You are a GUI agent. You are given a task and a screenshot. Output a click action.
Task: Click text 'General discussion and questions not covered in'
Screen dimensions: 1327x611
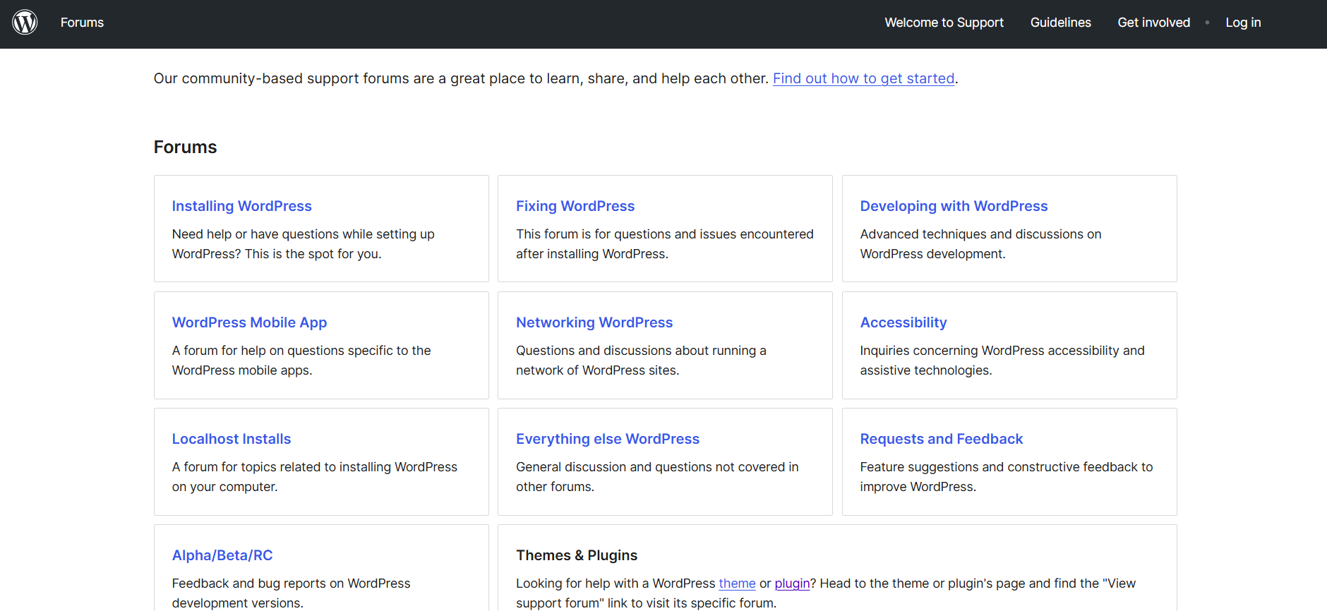click(657, 467)
